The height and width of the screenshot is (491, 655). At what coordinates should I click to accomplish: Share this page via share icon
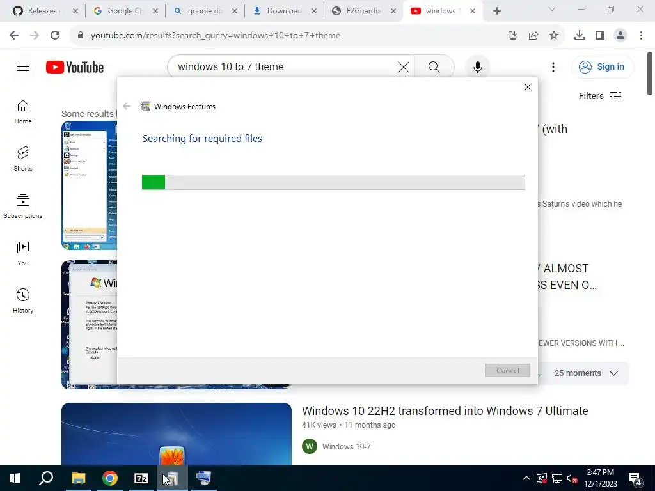click(533, 35)
